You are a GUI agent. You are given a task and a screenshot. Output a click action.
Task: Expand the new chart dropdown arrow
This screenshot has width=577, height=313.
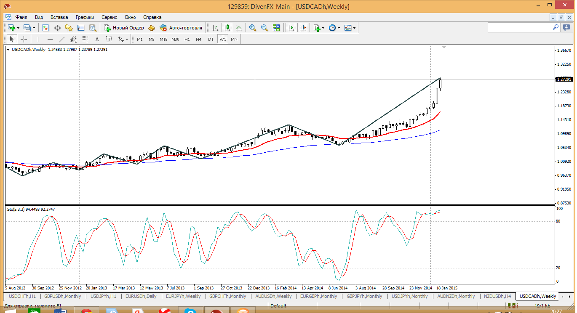tap(18, 28)
